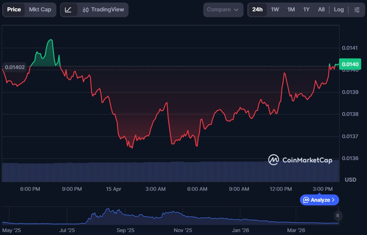Click the 0.01402 opening price label

pos(15,67)
